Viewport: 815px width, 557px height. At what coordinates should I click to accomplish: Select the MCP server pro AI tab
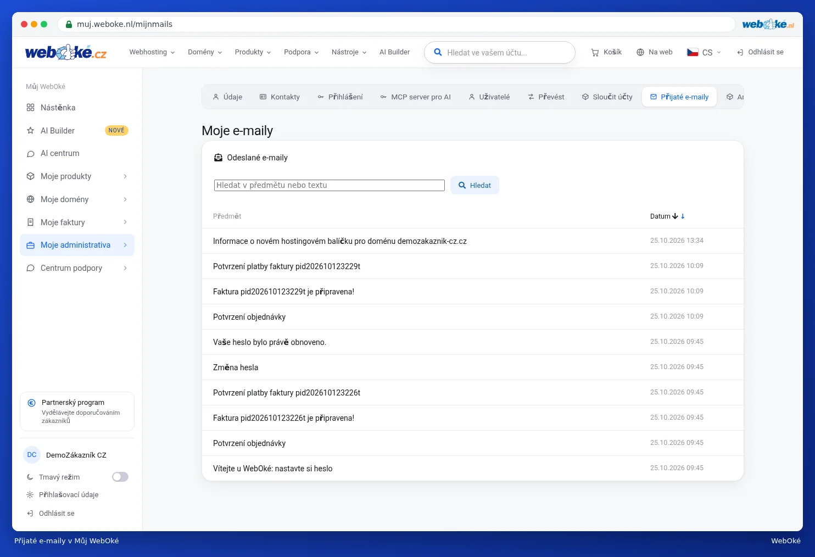[416, 97]
